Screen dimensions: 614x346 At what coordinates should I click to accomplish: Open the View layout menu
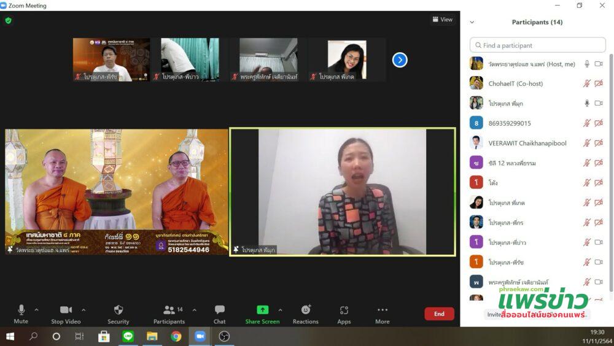(442, 20)
